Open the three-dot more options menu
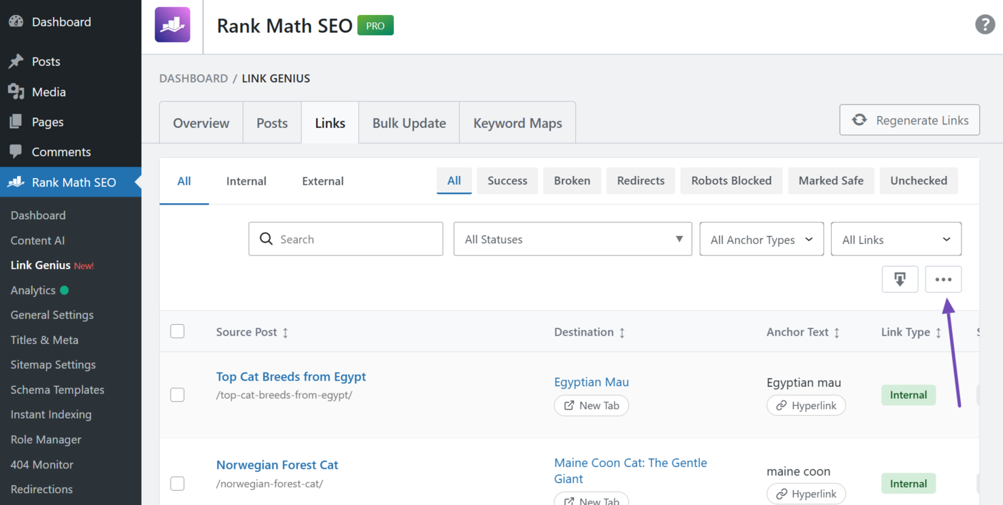This screenshot has width=1003, height=505. pos(943,279)
